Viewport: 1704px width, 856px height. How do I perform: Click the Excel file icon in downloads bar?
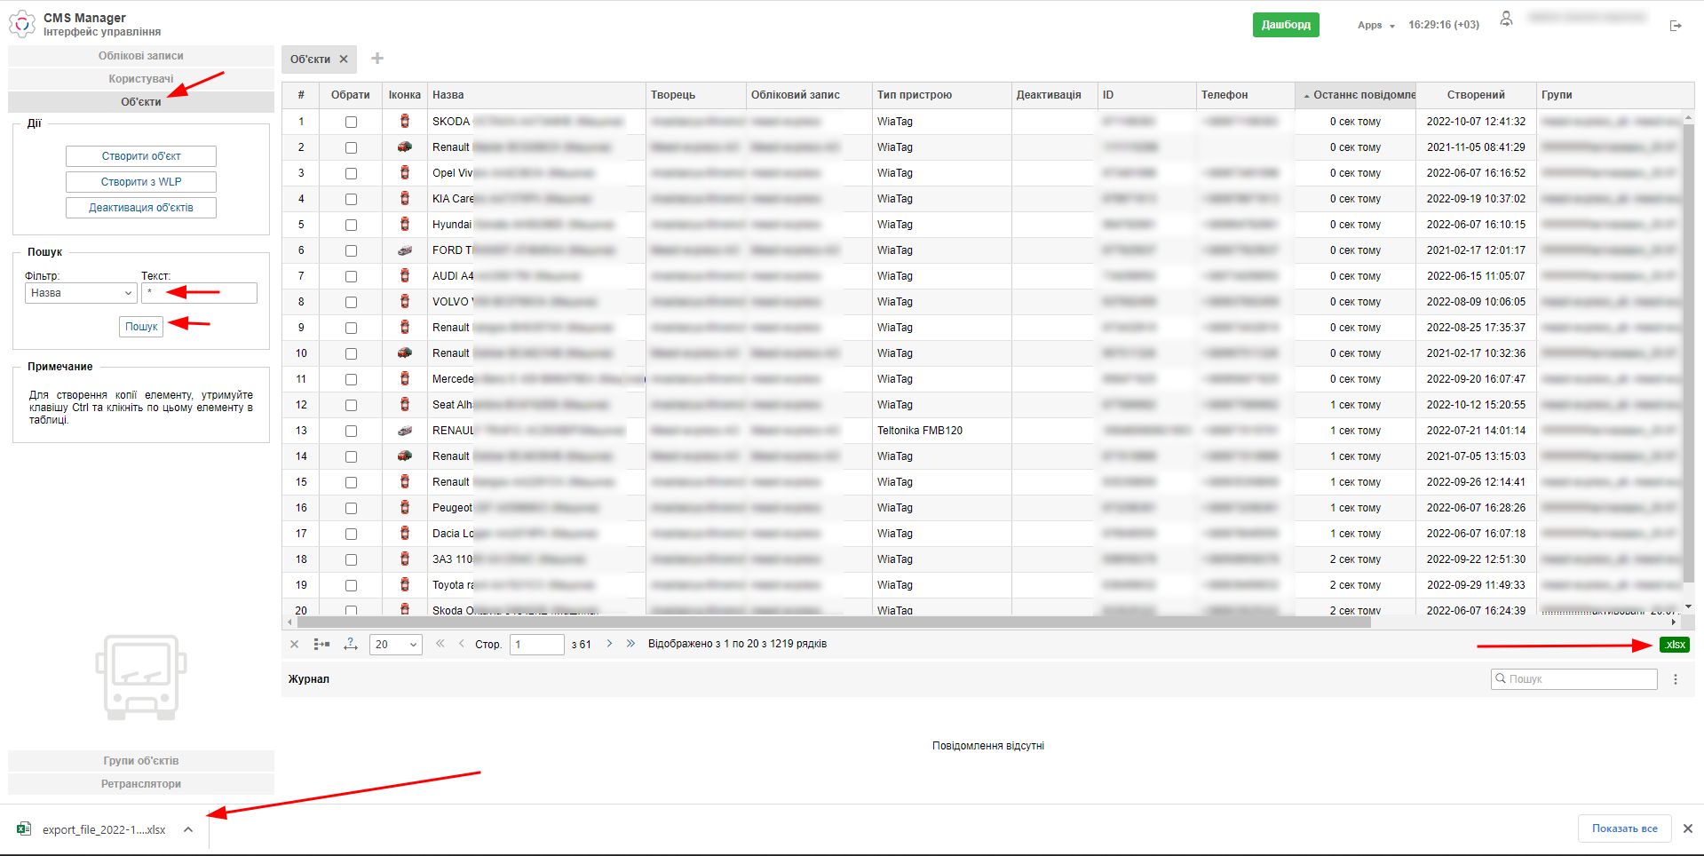point(24,829)
